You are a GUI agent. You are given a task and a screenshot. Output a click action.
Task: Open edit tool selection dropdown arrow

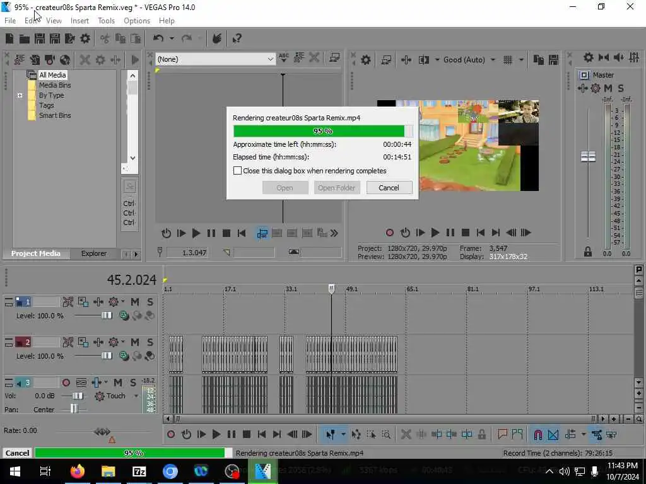tap(343, 434)
